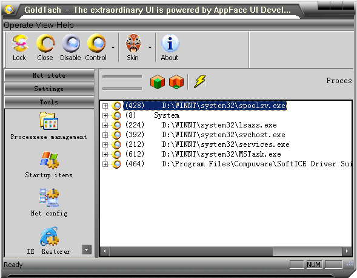The height and width of the screenshot is (278, 357).
Task: Switch to the Settings panel
Action: point(49,89)
